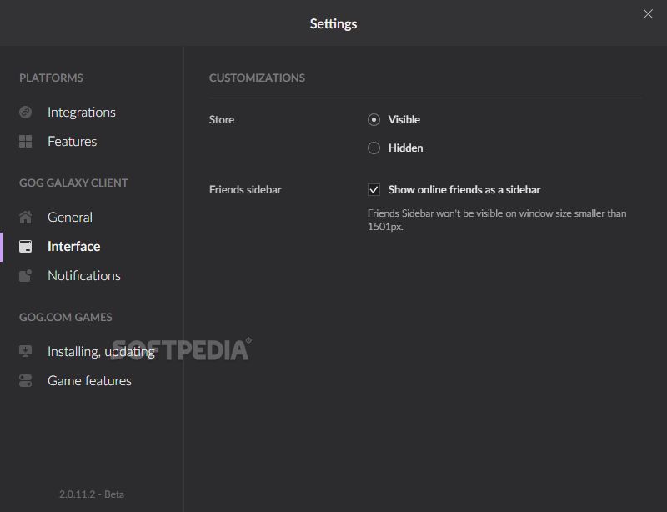The width and height of the screenshot is (667, 512).
Task: Click the CUSTOMIZATIONS section heading
Action: pos(257,78)
